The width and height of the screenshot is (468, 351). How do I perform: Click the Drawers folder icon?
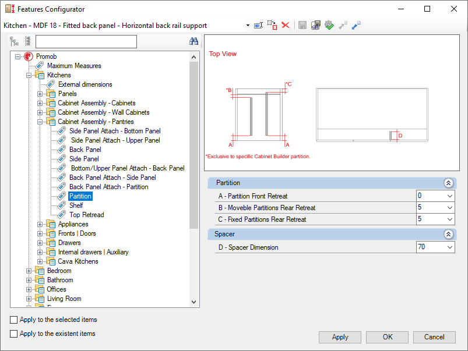point(51,243)
